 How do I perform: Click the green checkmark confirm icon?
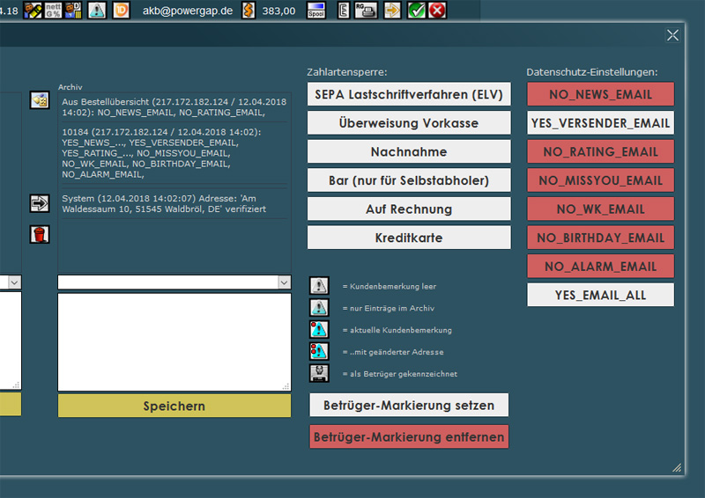tap(416, 10)
